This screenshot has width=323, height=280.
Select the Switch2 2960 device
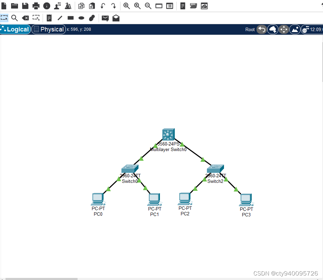click(215, 169)
